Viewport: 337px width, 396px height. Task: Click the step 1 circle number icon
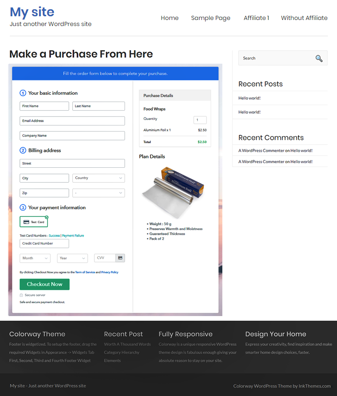point(23,93)
